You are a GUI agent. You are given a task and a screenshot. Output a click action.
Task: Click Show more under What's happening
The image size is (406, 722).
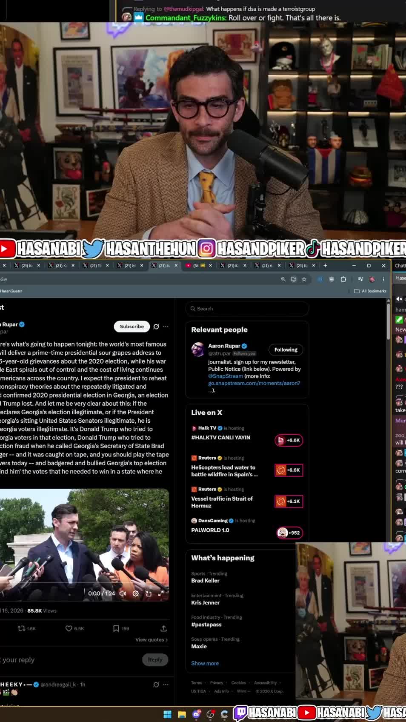tap(205, 663)
